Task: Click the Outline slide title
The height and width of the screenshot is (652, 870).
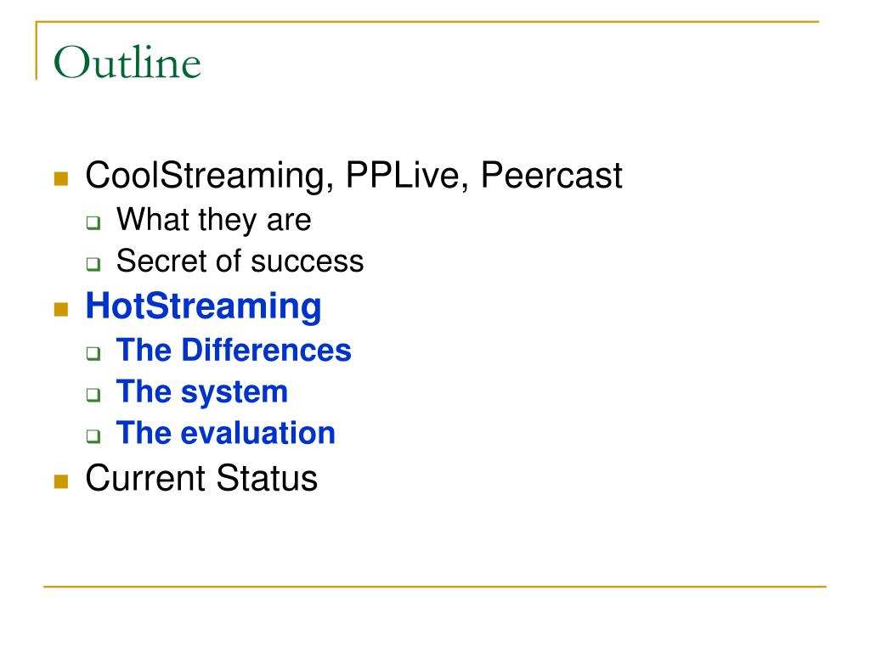Action: (x=127, y=62)
